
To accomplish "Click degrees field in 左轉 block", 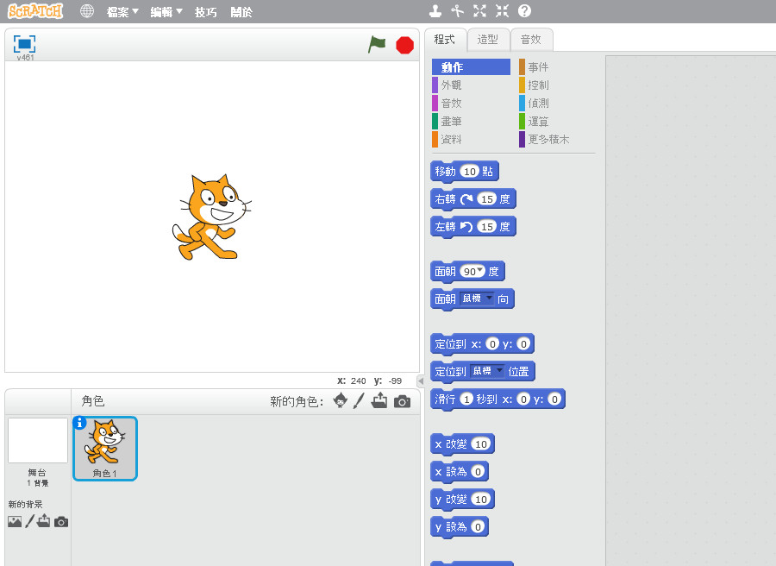I will tap(487, 227).
